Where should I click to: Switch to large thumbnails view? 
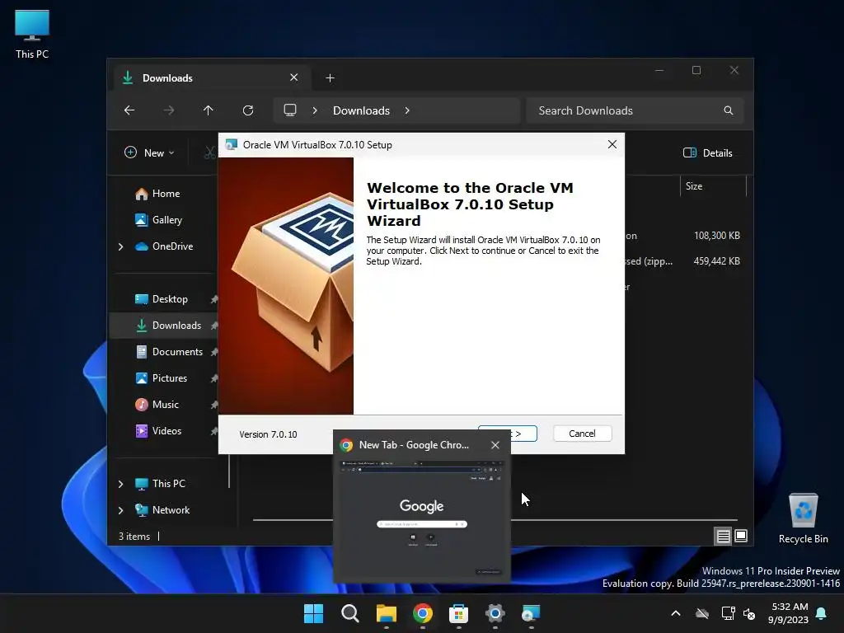pyautogui.click(x=741, y=536)
